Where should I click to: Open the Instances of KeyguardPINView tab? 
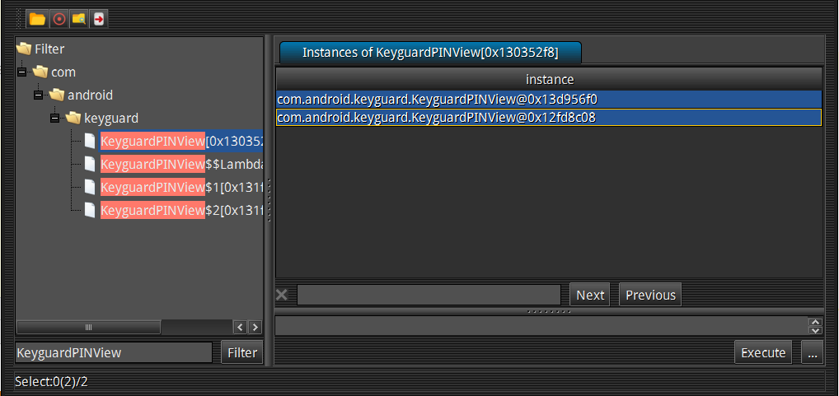point(430,53)
